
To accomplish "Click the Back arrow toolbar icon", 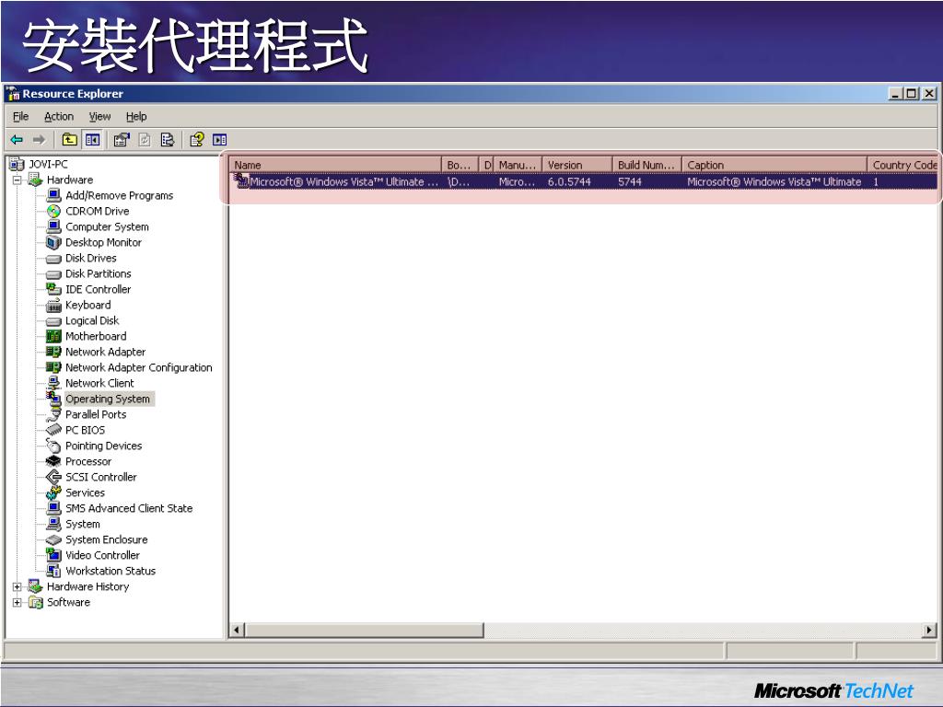I will [17, 140].
